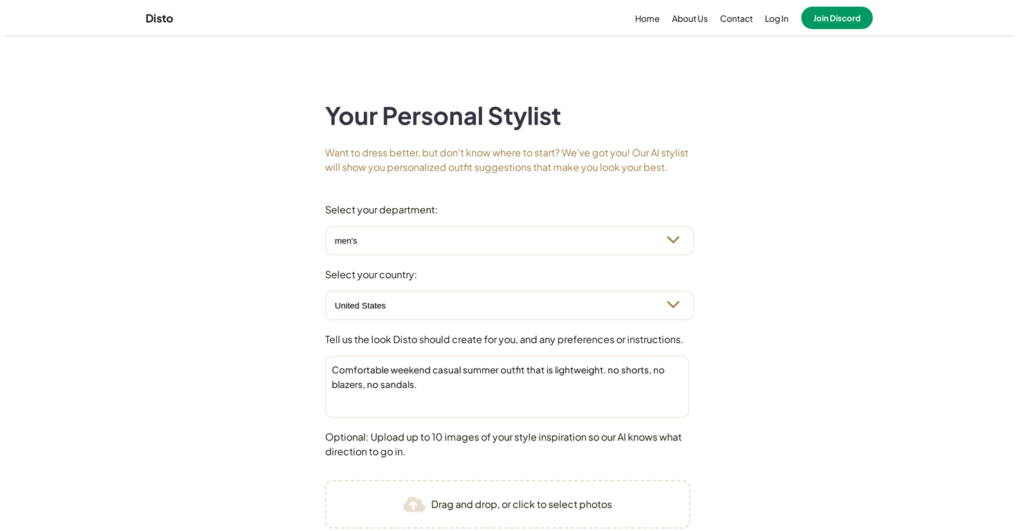
Task: Click chevron arrow beside United States
Action: (x=672, y=306)
